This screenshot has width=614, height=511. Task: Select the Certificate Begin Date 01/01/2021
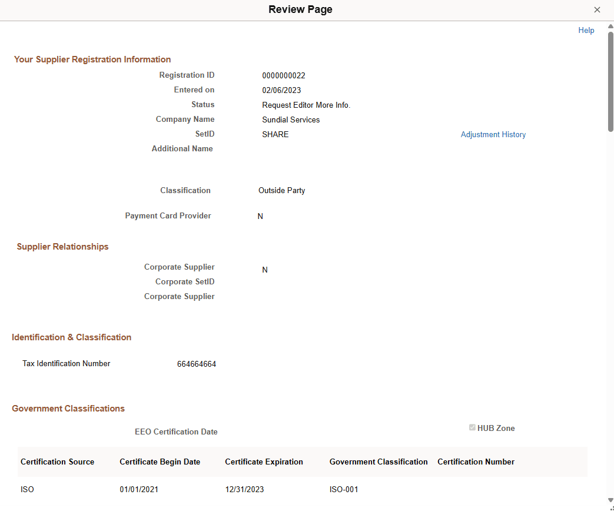pos(139,489)
